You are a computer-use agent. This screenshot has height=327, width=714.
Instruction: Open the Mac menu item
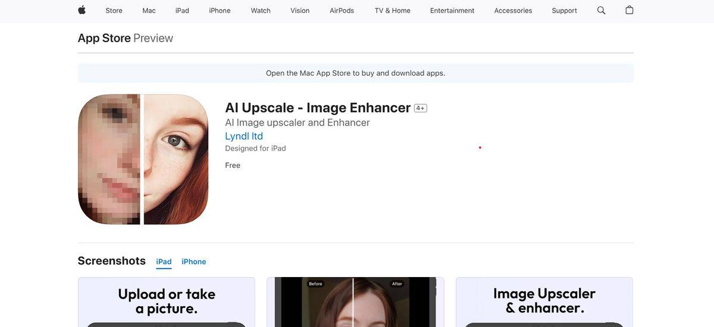(149, 11)
